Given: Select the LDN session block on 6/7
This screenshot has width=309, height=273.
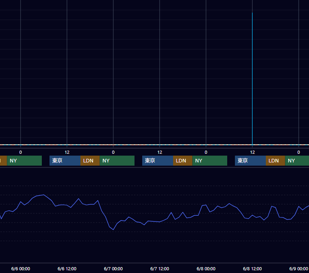Looking at the screenshot, I should click(x=183, y=161).
